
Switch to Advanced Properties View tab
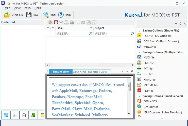90,72
